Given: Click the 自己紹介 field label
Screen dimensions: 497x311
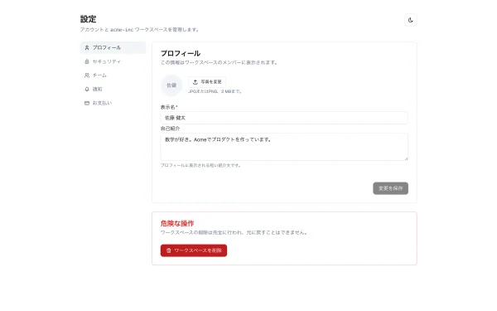Looking at the screenshot, I should coord(170,129).
